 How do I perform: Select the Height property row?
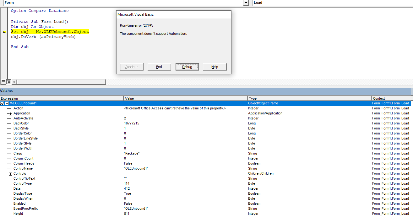[205, 213]
